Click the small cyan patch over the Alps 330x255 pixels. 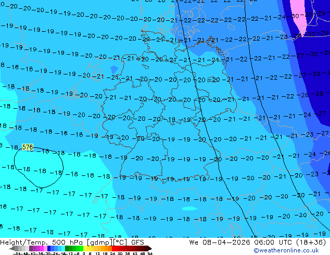click(x=189, y=209)
